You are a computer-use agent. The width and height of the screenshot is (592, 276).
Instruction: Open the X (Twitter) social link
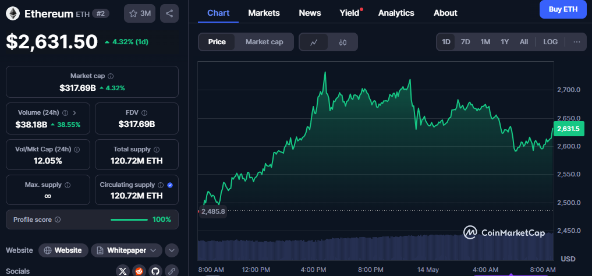(x=123, y=271)
